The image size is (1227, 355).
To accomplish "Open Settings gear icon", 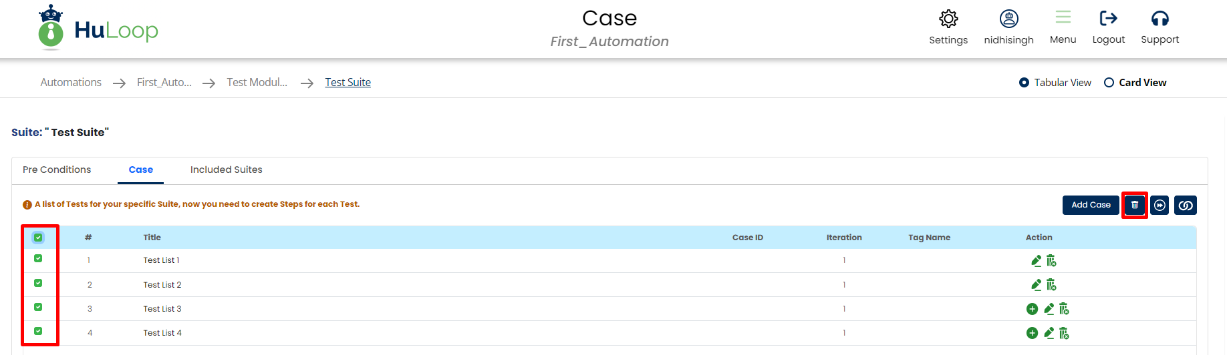I will 948,19.
